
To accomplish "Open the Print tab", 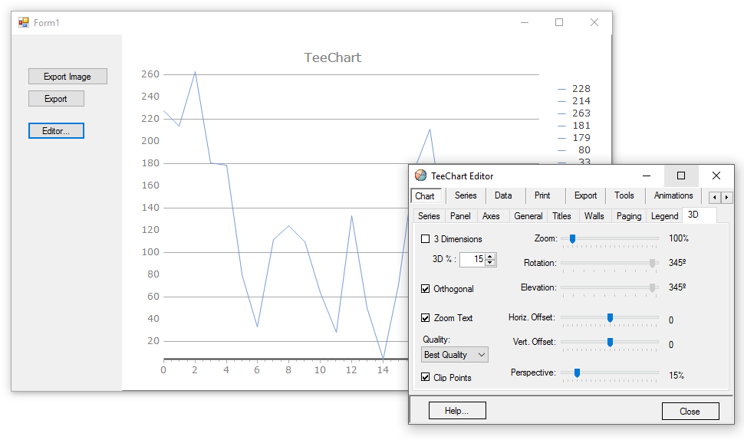I will tap(542, 195).
